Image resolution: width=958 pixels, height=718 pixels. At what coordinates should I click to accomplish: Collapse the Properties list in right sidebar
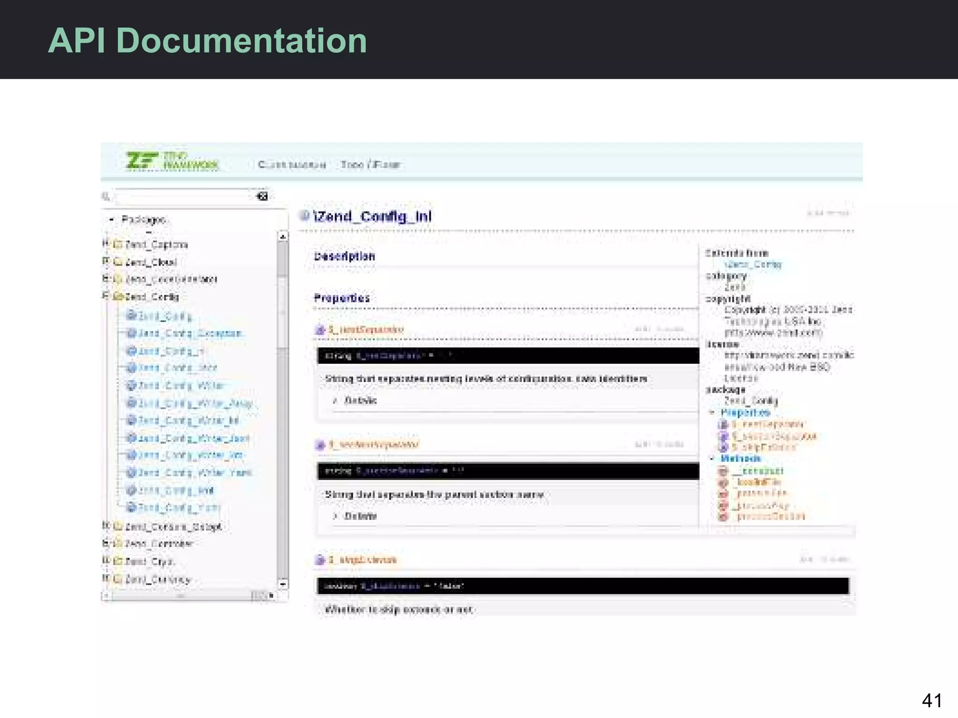pyautogui.click(x=712, y=412)
